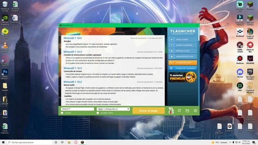The width and height of the screenshot is (258, 145).
Task: Open Bandicam desktop shortcut
Action: pyautogui.click(x=240, y=60)
